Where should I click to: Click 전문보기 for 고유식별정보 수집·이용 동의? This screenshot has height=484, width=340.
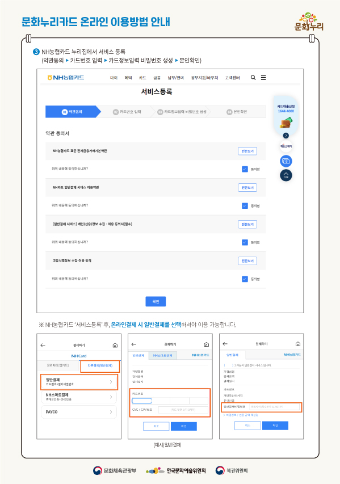[247, 261]
